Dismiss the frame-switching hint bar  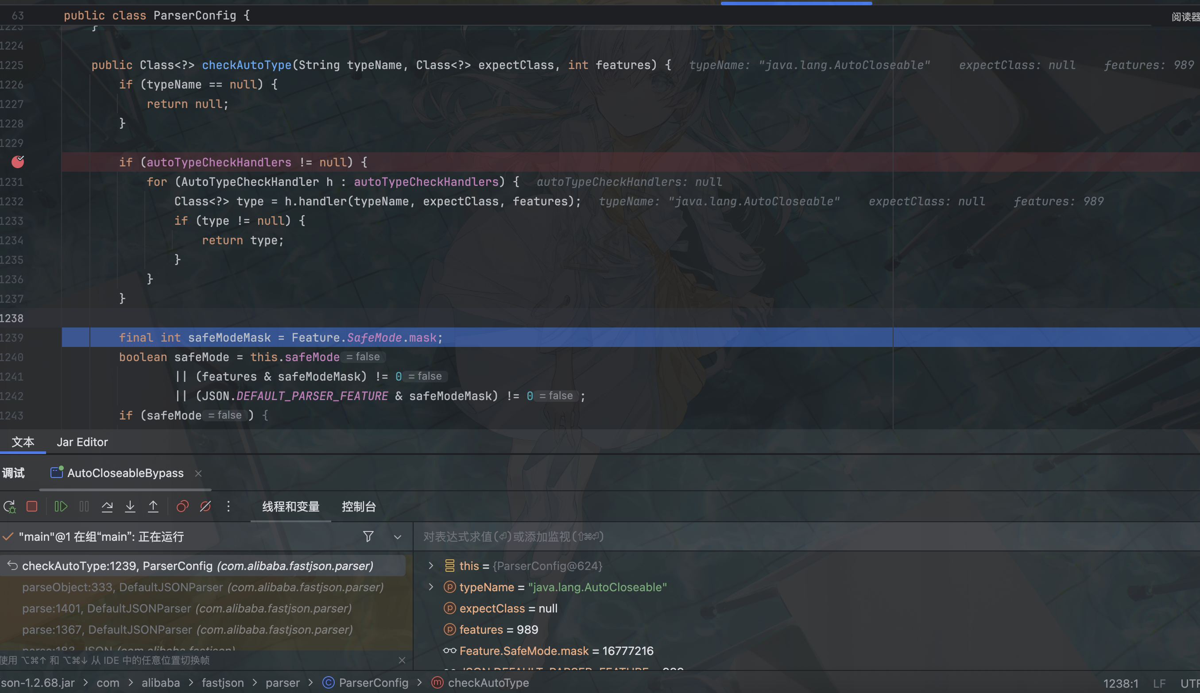point(402,661)
